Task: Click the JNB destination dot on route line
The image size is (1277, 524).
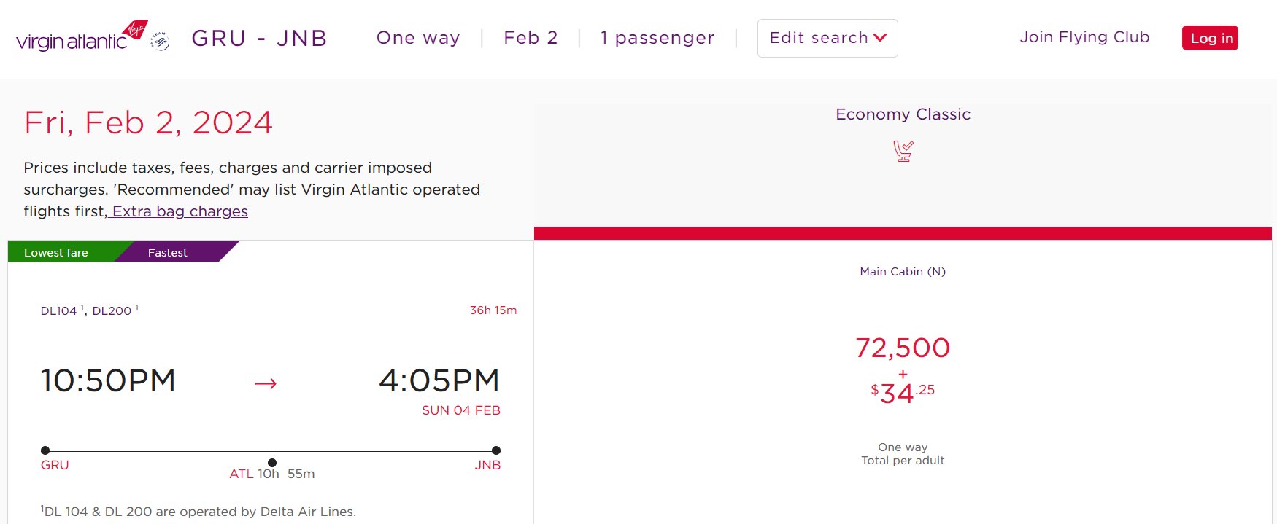Action: (496, 450)
